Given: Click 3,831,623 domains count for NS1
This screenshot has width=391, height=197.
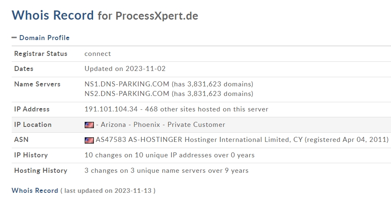Looking at the screenshot, I should 212,84.
